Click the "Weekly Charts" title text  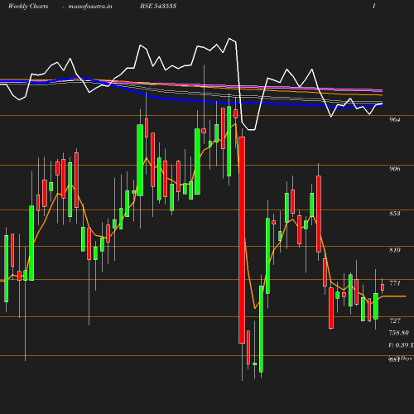(28, 7)
